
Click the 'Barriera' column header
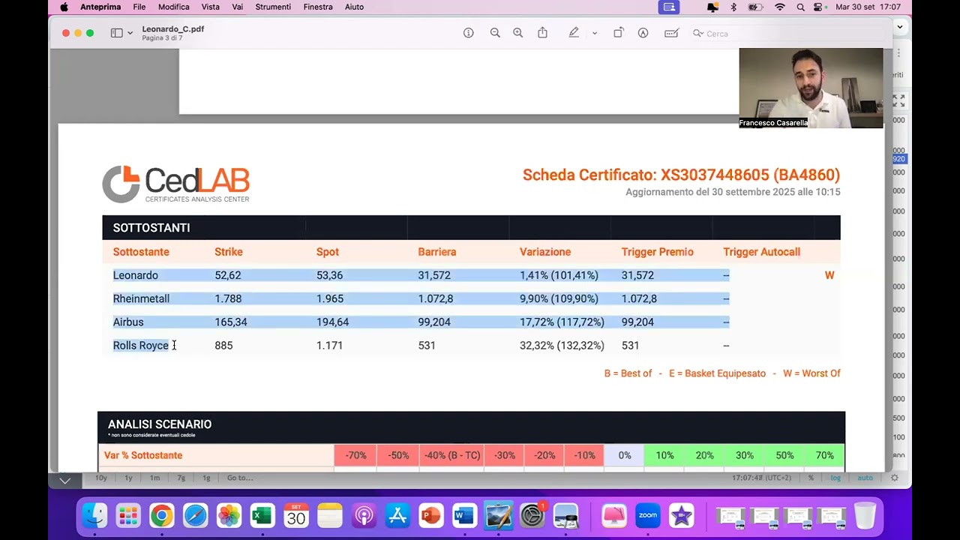click(437, 252)
